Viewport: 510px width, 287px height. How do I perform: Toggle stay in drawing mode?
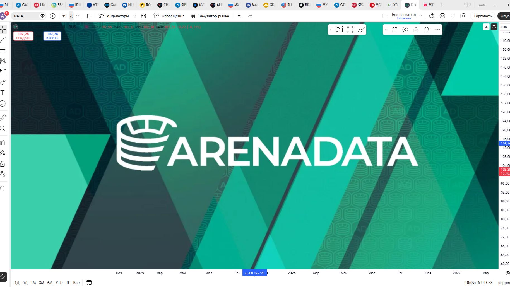[x=3, y=153]
